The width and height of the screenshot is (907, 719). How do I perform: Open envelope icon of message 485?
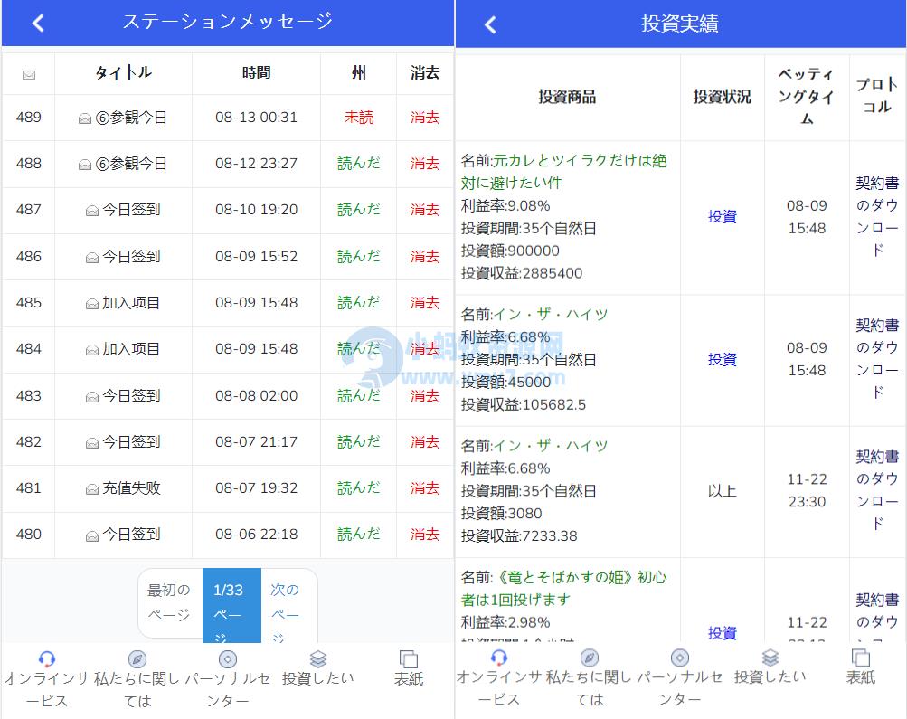pyautogui.click(x=92, y=304)
